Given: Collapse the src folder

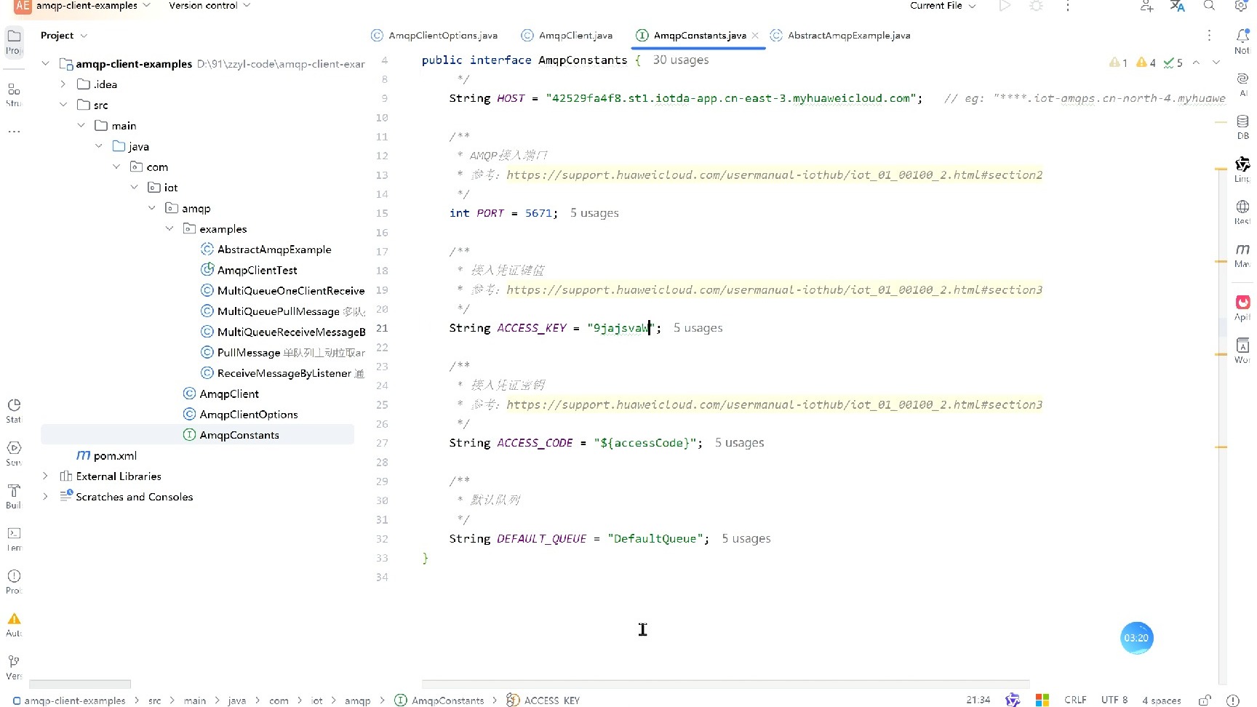Looking at the screenshot, I should (x=63, y=105).
